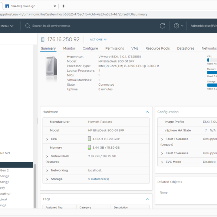Click the '4 CPUs x 3.29 GHz' value

tap(106, 139)
